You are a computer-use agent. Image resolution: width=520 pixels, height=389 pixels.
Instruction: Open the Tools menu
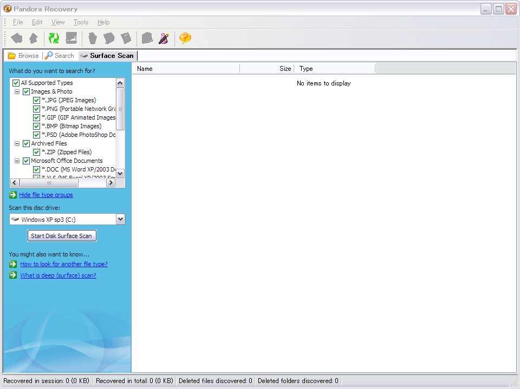pos(81,22)
